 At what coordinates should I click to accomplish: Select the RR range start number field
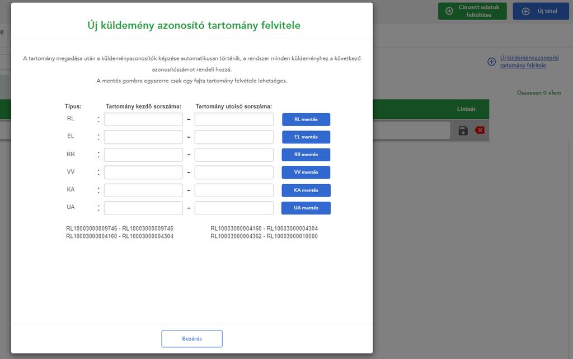(x=143, y=155)
